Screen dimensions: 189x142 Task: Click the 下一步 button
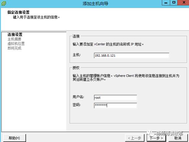(156, 138)
